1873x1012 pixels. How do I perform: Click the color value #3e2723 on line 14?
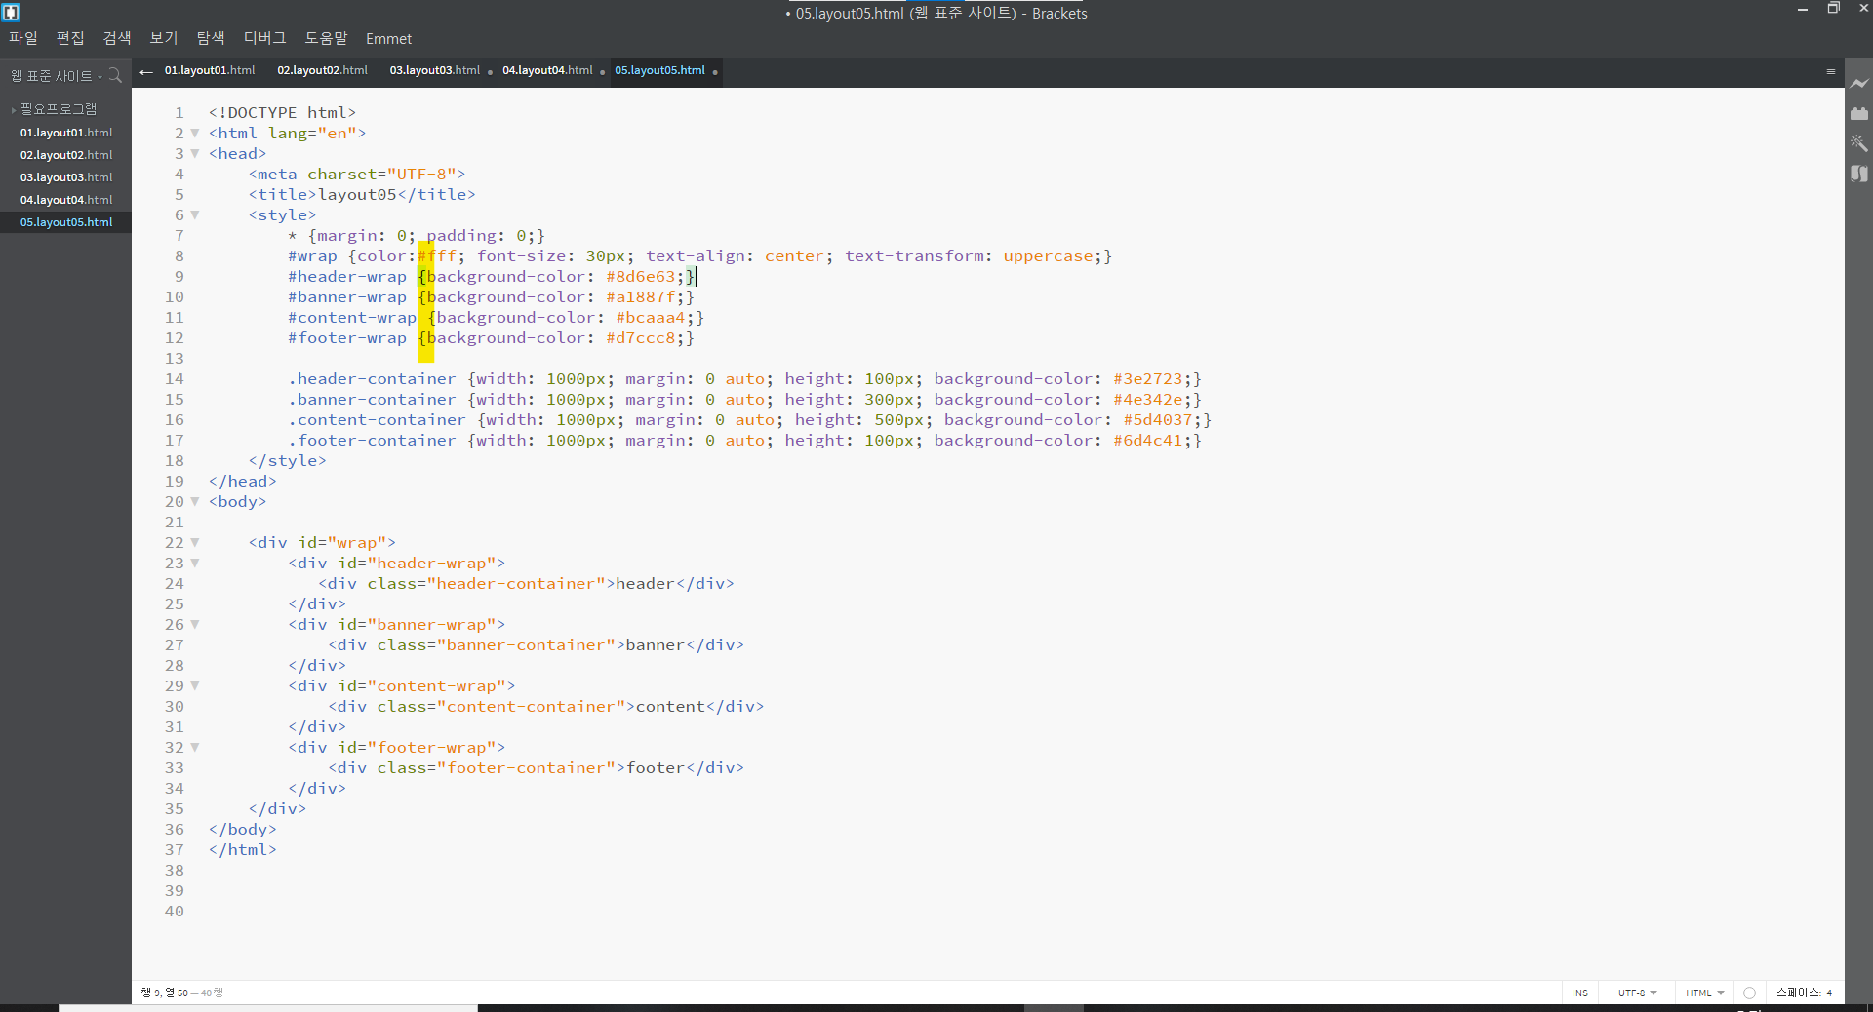pos(1147,379)
